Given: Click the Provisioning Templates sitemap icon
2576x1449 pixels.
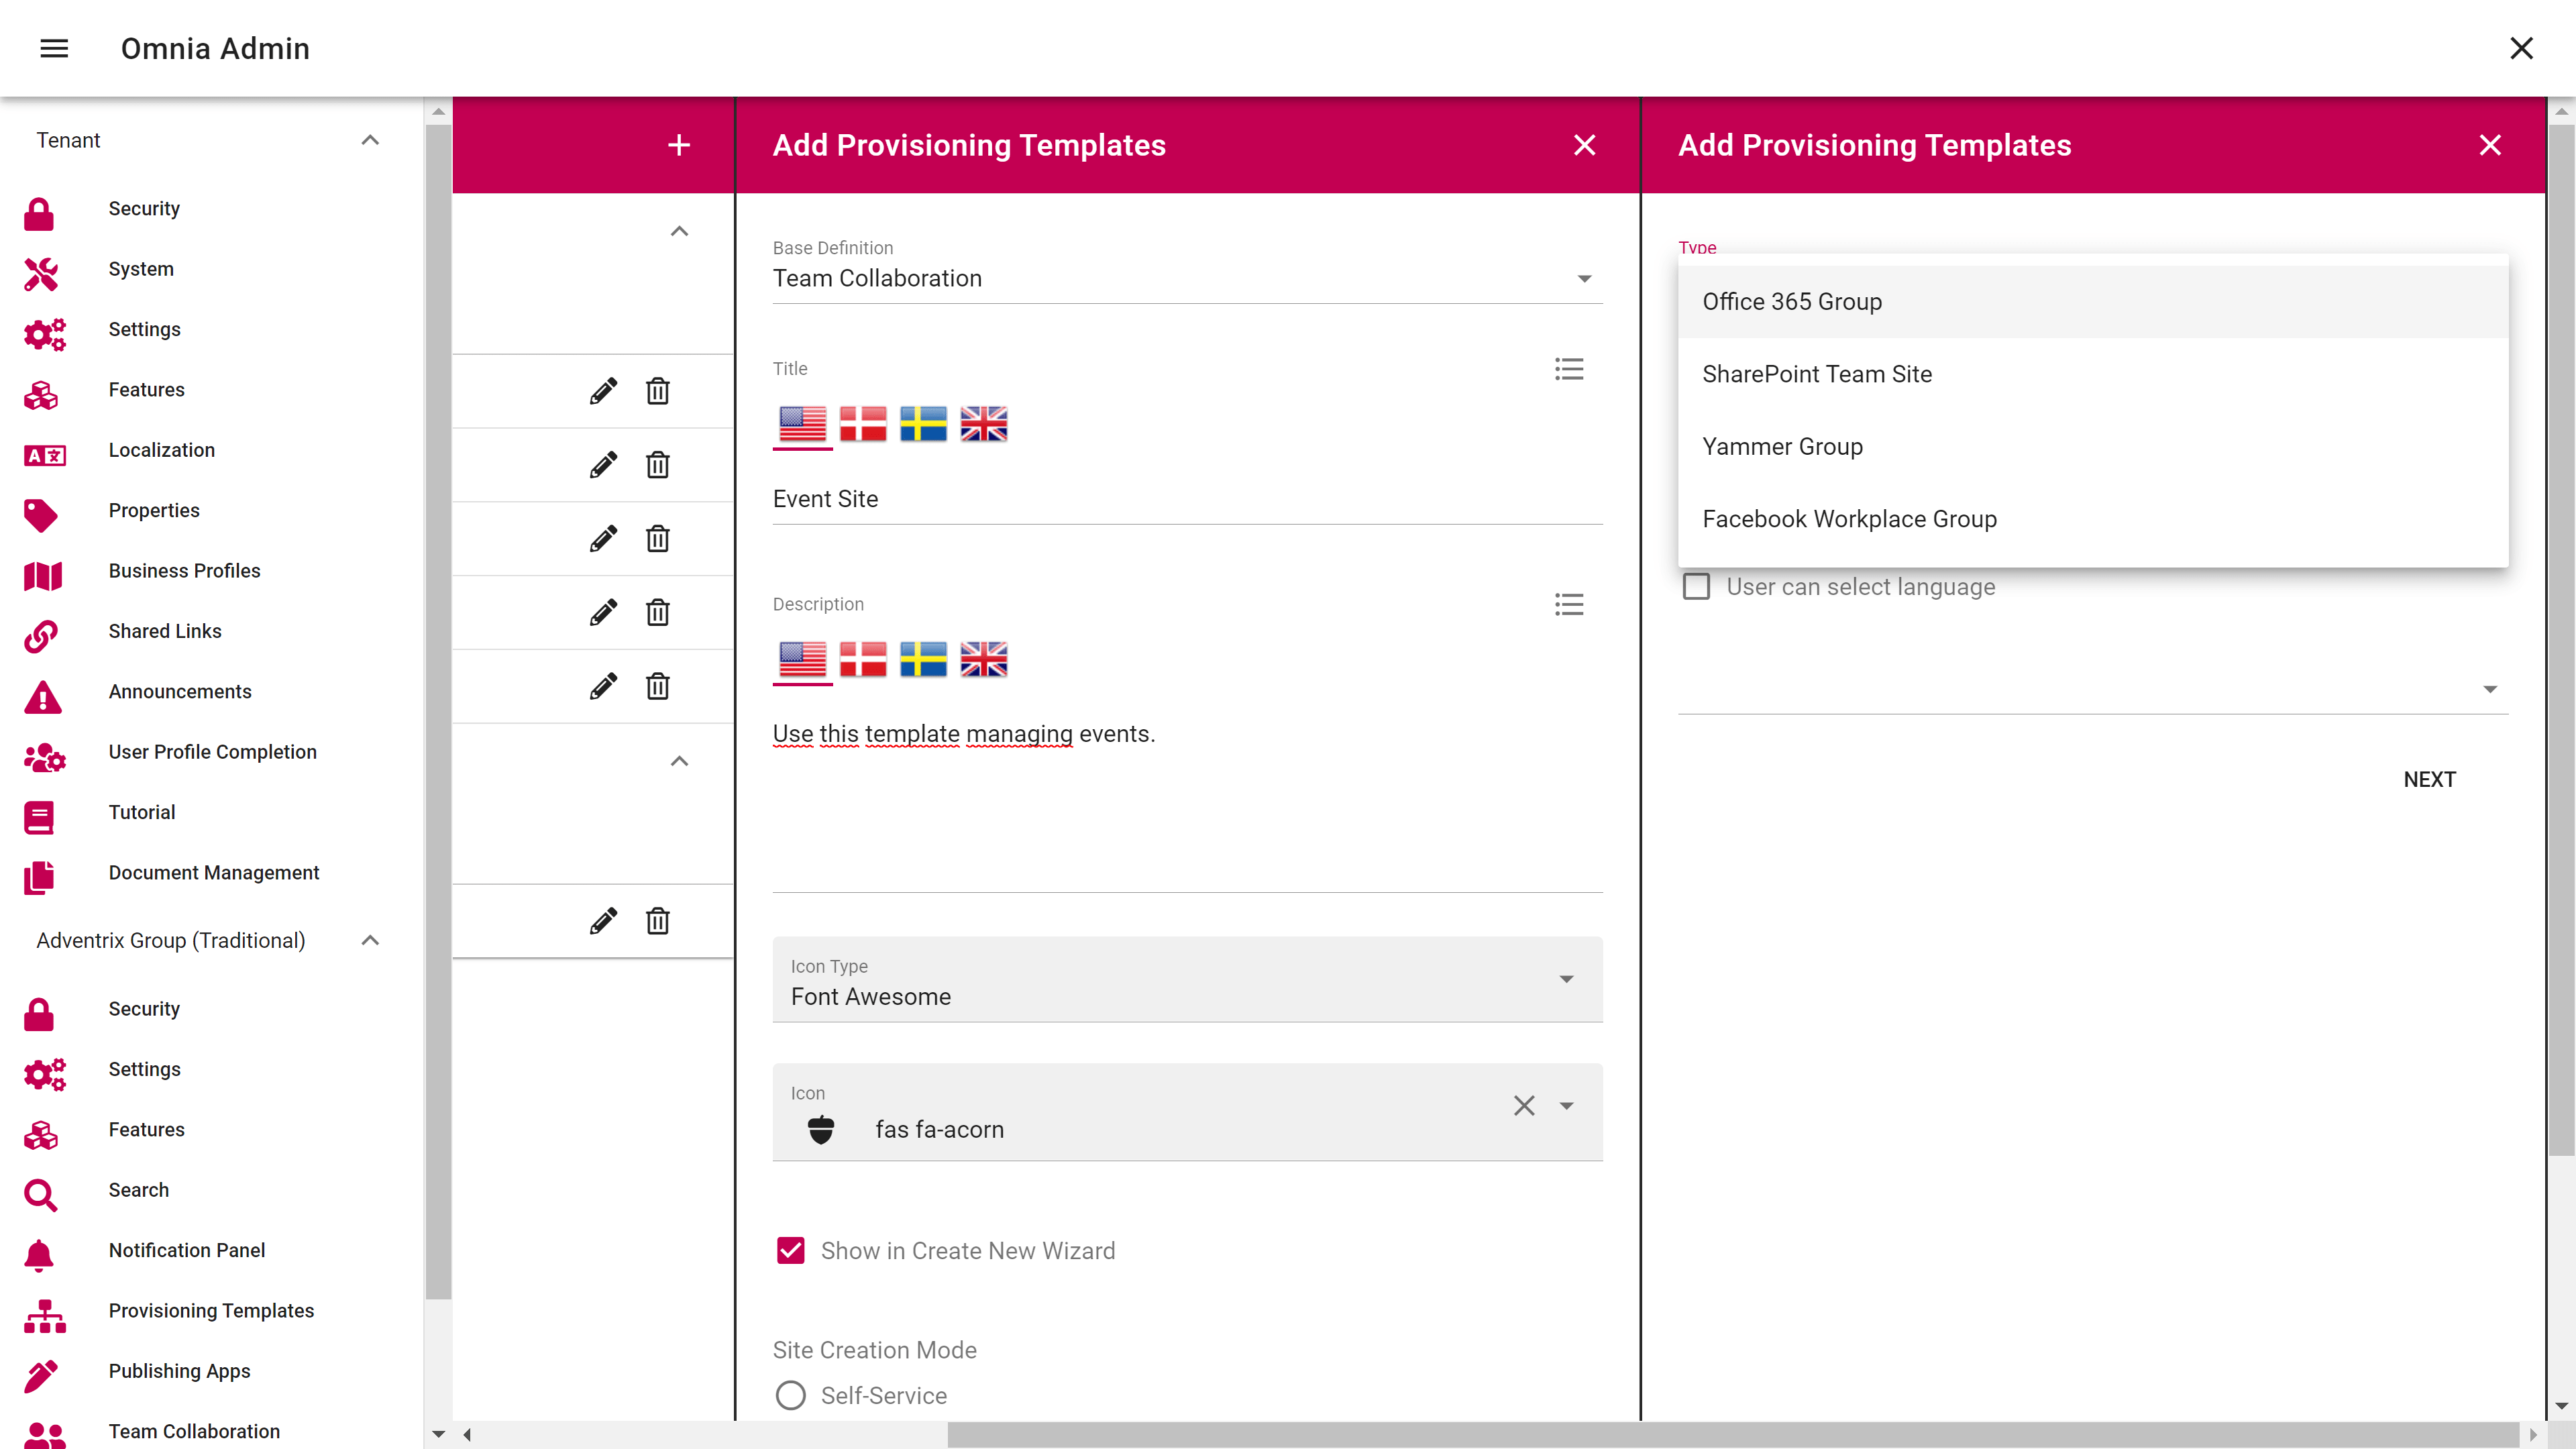Looking at the screenshot, I should tap(45, 1316).
